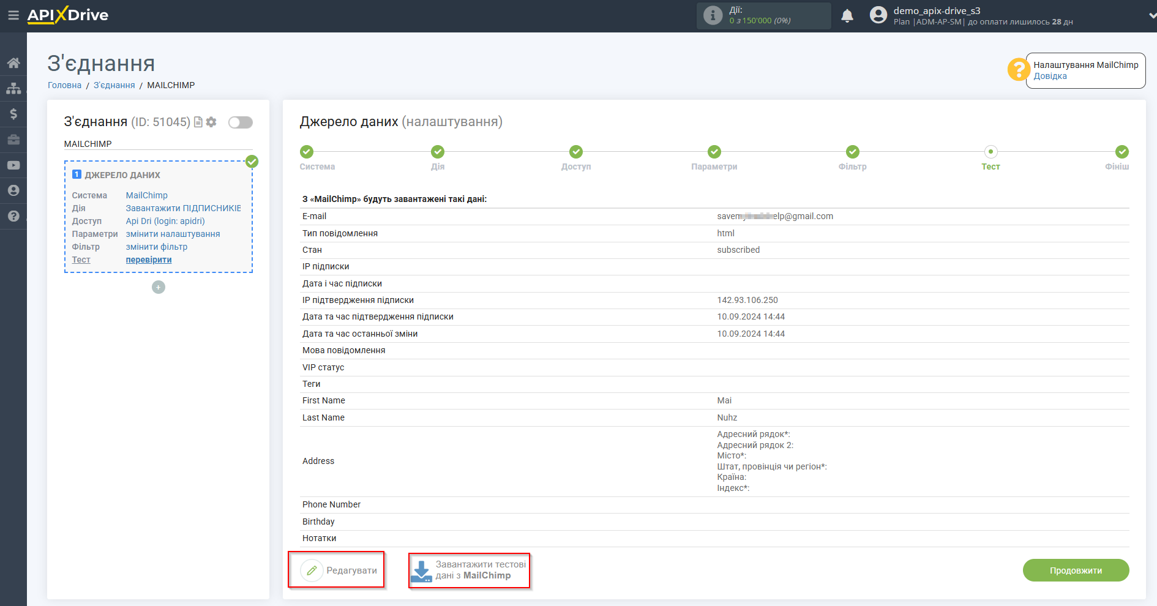Click the Api Dri (login: apidri) link

point(165,221)
